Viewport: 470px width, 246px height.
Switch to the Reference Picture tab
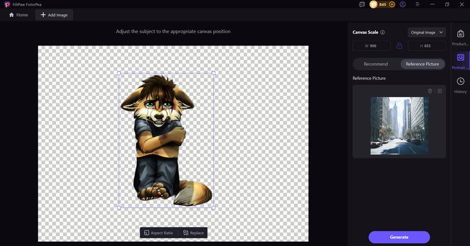[422, 64]
